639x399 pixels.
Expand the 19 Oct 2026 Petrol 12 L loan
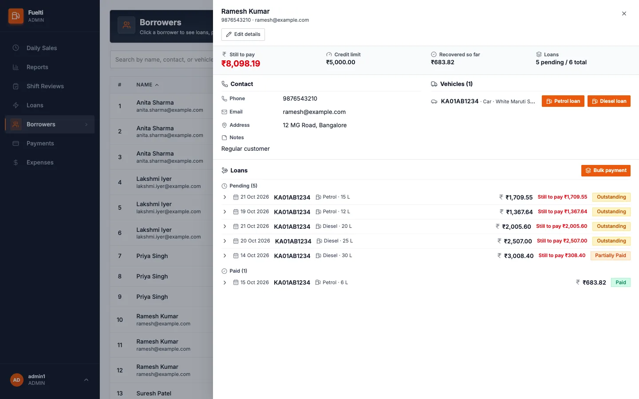tap(225, 212)
